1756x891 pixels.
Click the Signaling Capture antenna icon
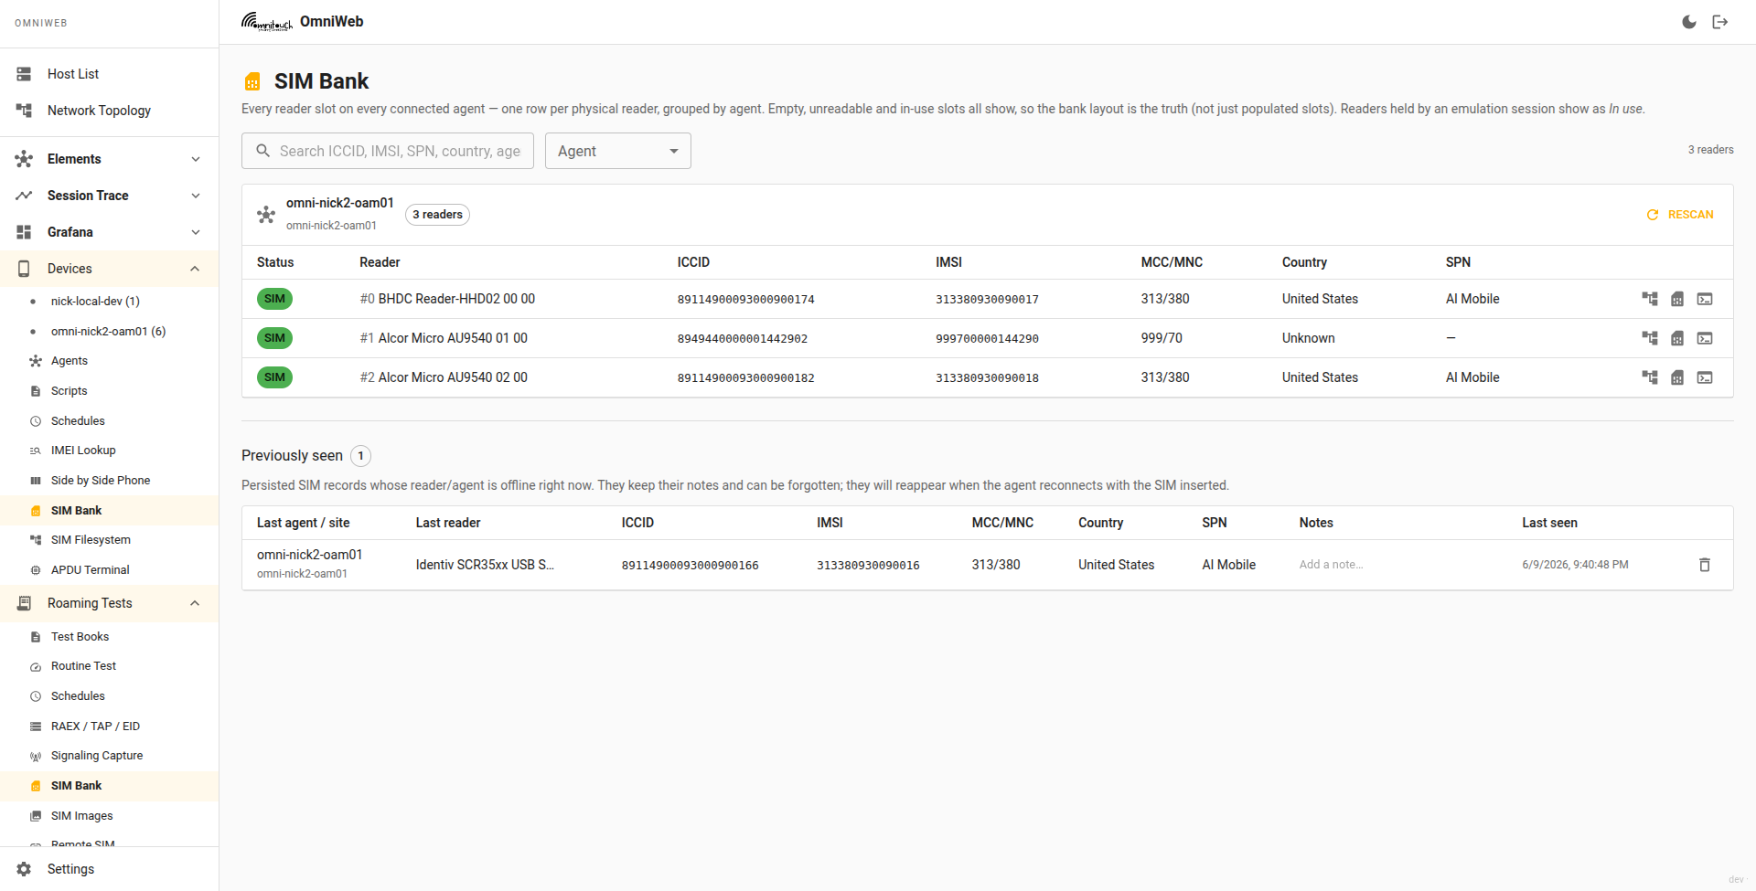coord(36,756)
